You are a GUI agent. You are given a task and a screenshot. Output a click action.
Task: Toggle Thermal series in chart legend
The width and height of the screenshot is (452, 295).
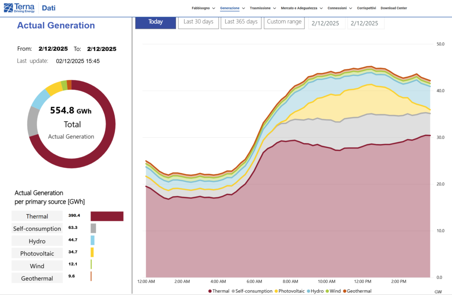tap(219, 291)
